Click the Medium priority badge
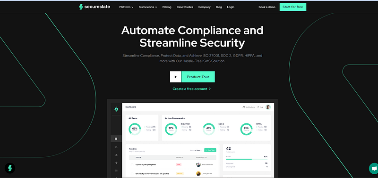 (x=180, y=173)
